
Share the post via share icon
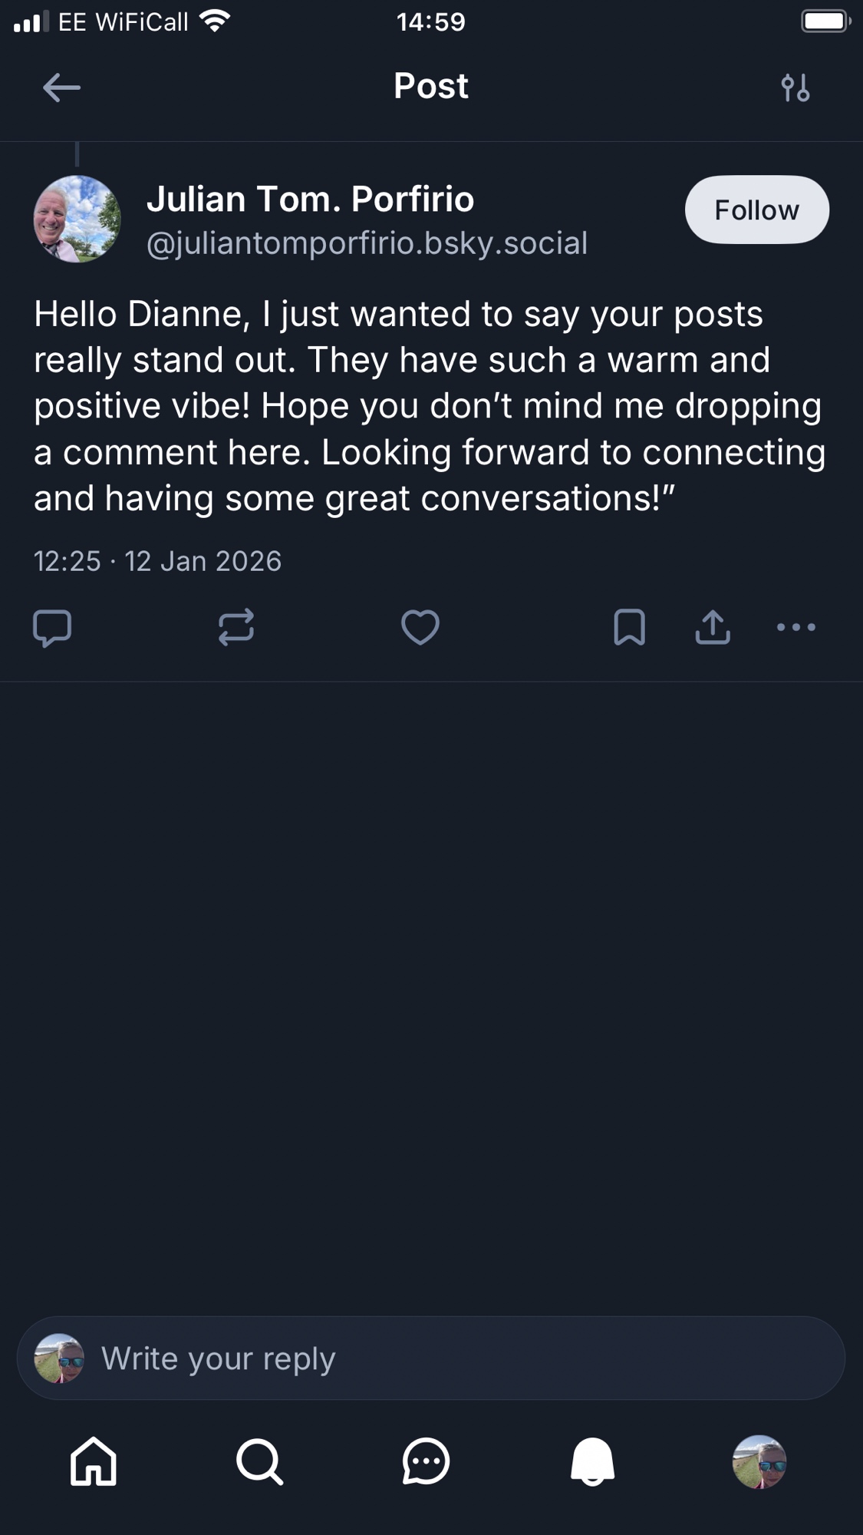[713, 628]
